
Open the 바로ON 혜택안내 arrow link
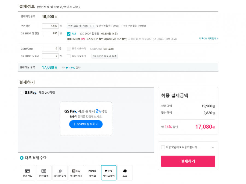[x=209, y=39]
